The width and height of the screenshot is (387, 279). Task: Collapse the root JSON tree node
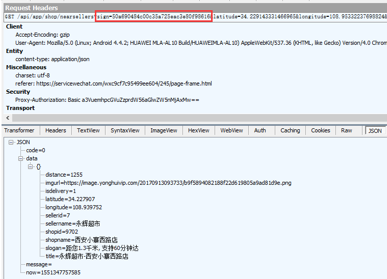click(11, 142)
